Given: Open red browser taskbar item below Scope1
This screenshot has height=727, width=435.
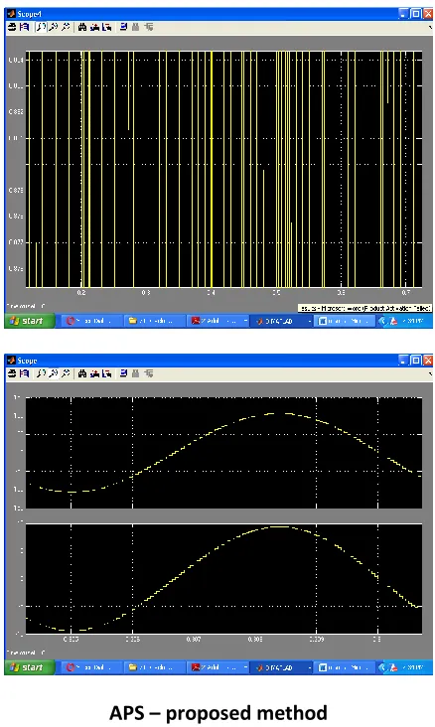Looking at the screenshot, I should pyautogui.click(x=91, y=321).
